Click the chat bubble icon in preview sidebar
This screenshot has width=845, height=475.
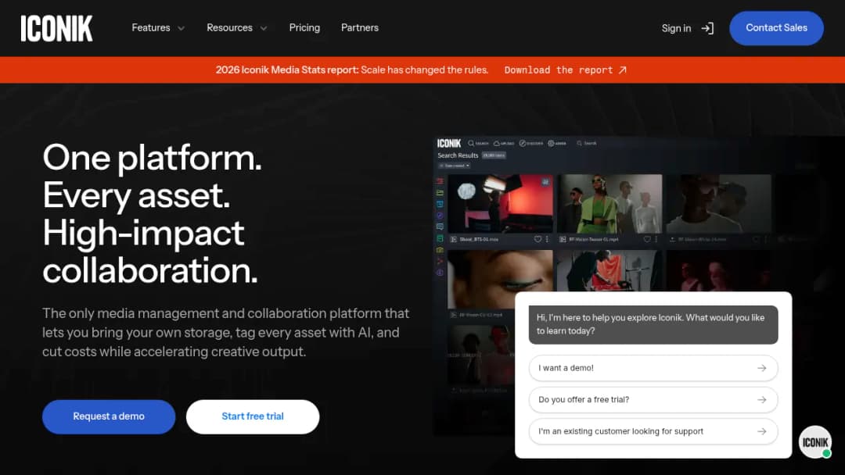point(440,227)
